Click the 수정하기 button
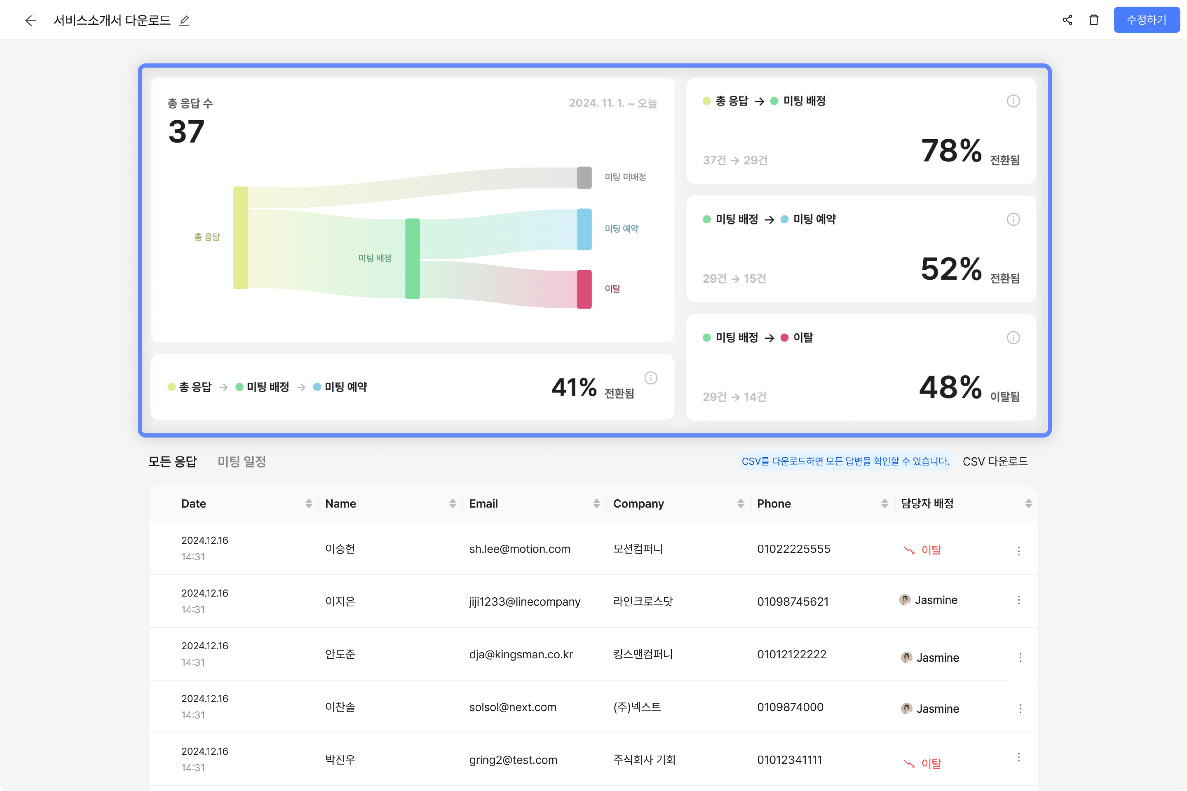The image size is (1187, 791). coord(1146,20)
